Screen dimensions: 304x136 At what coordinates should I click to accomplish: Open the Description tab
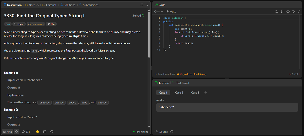(12, 5)
